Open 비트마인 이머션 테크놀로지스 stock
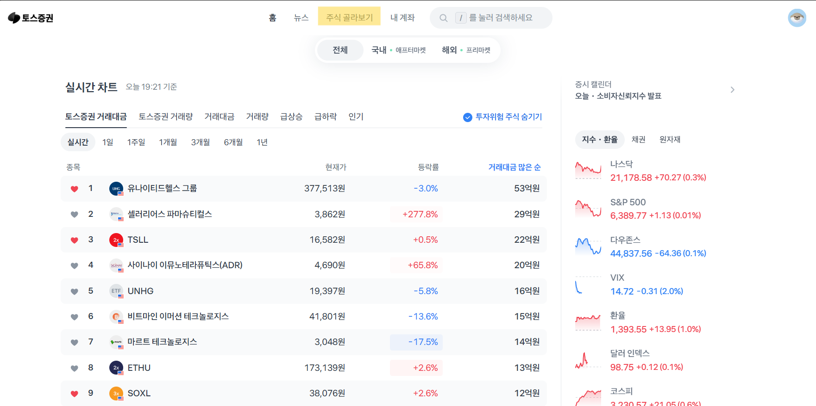 tap(304, 317)
